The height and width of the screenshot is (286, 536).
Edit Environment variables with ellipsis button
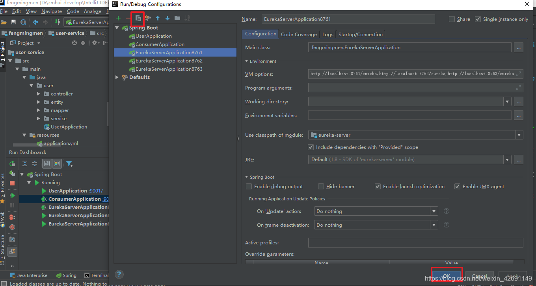point(518,115)
